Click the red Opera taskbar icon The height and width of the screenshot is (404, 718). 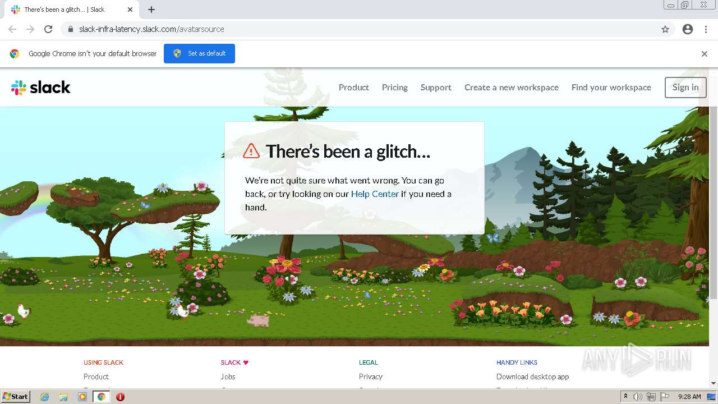click(x=120, y=397)
